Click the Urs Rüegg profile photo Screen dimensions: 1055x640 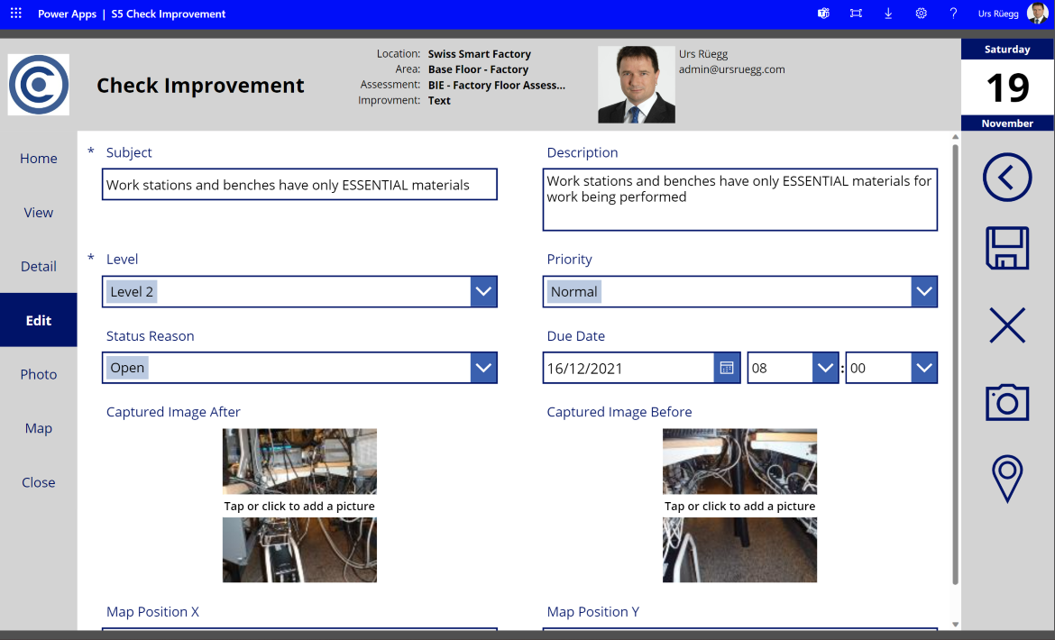[x=637, y=85]
